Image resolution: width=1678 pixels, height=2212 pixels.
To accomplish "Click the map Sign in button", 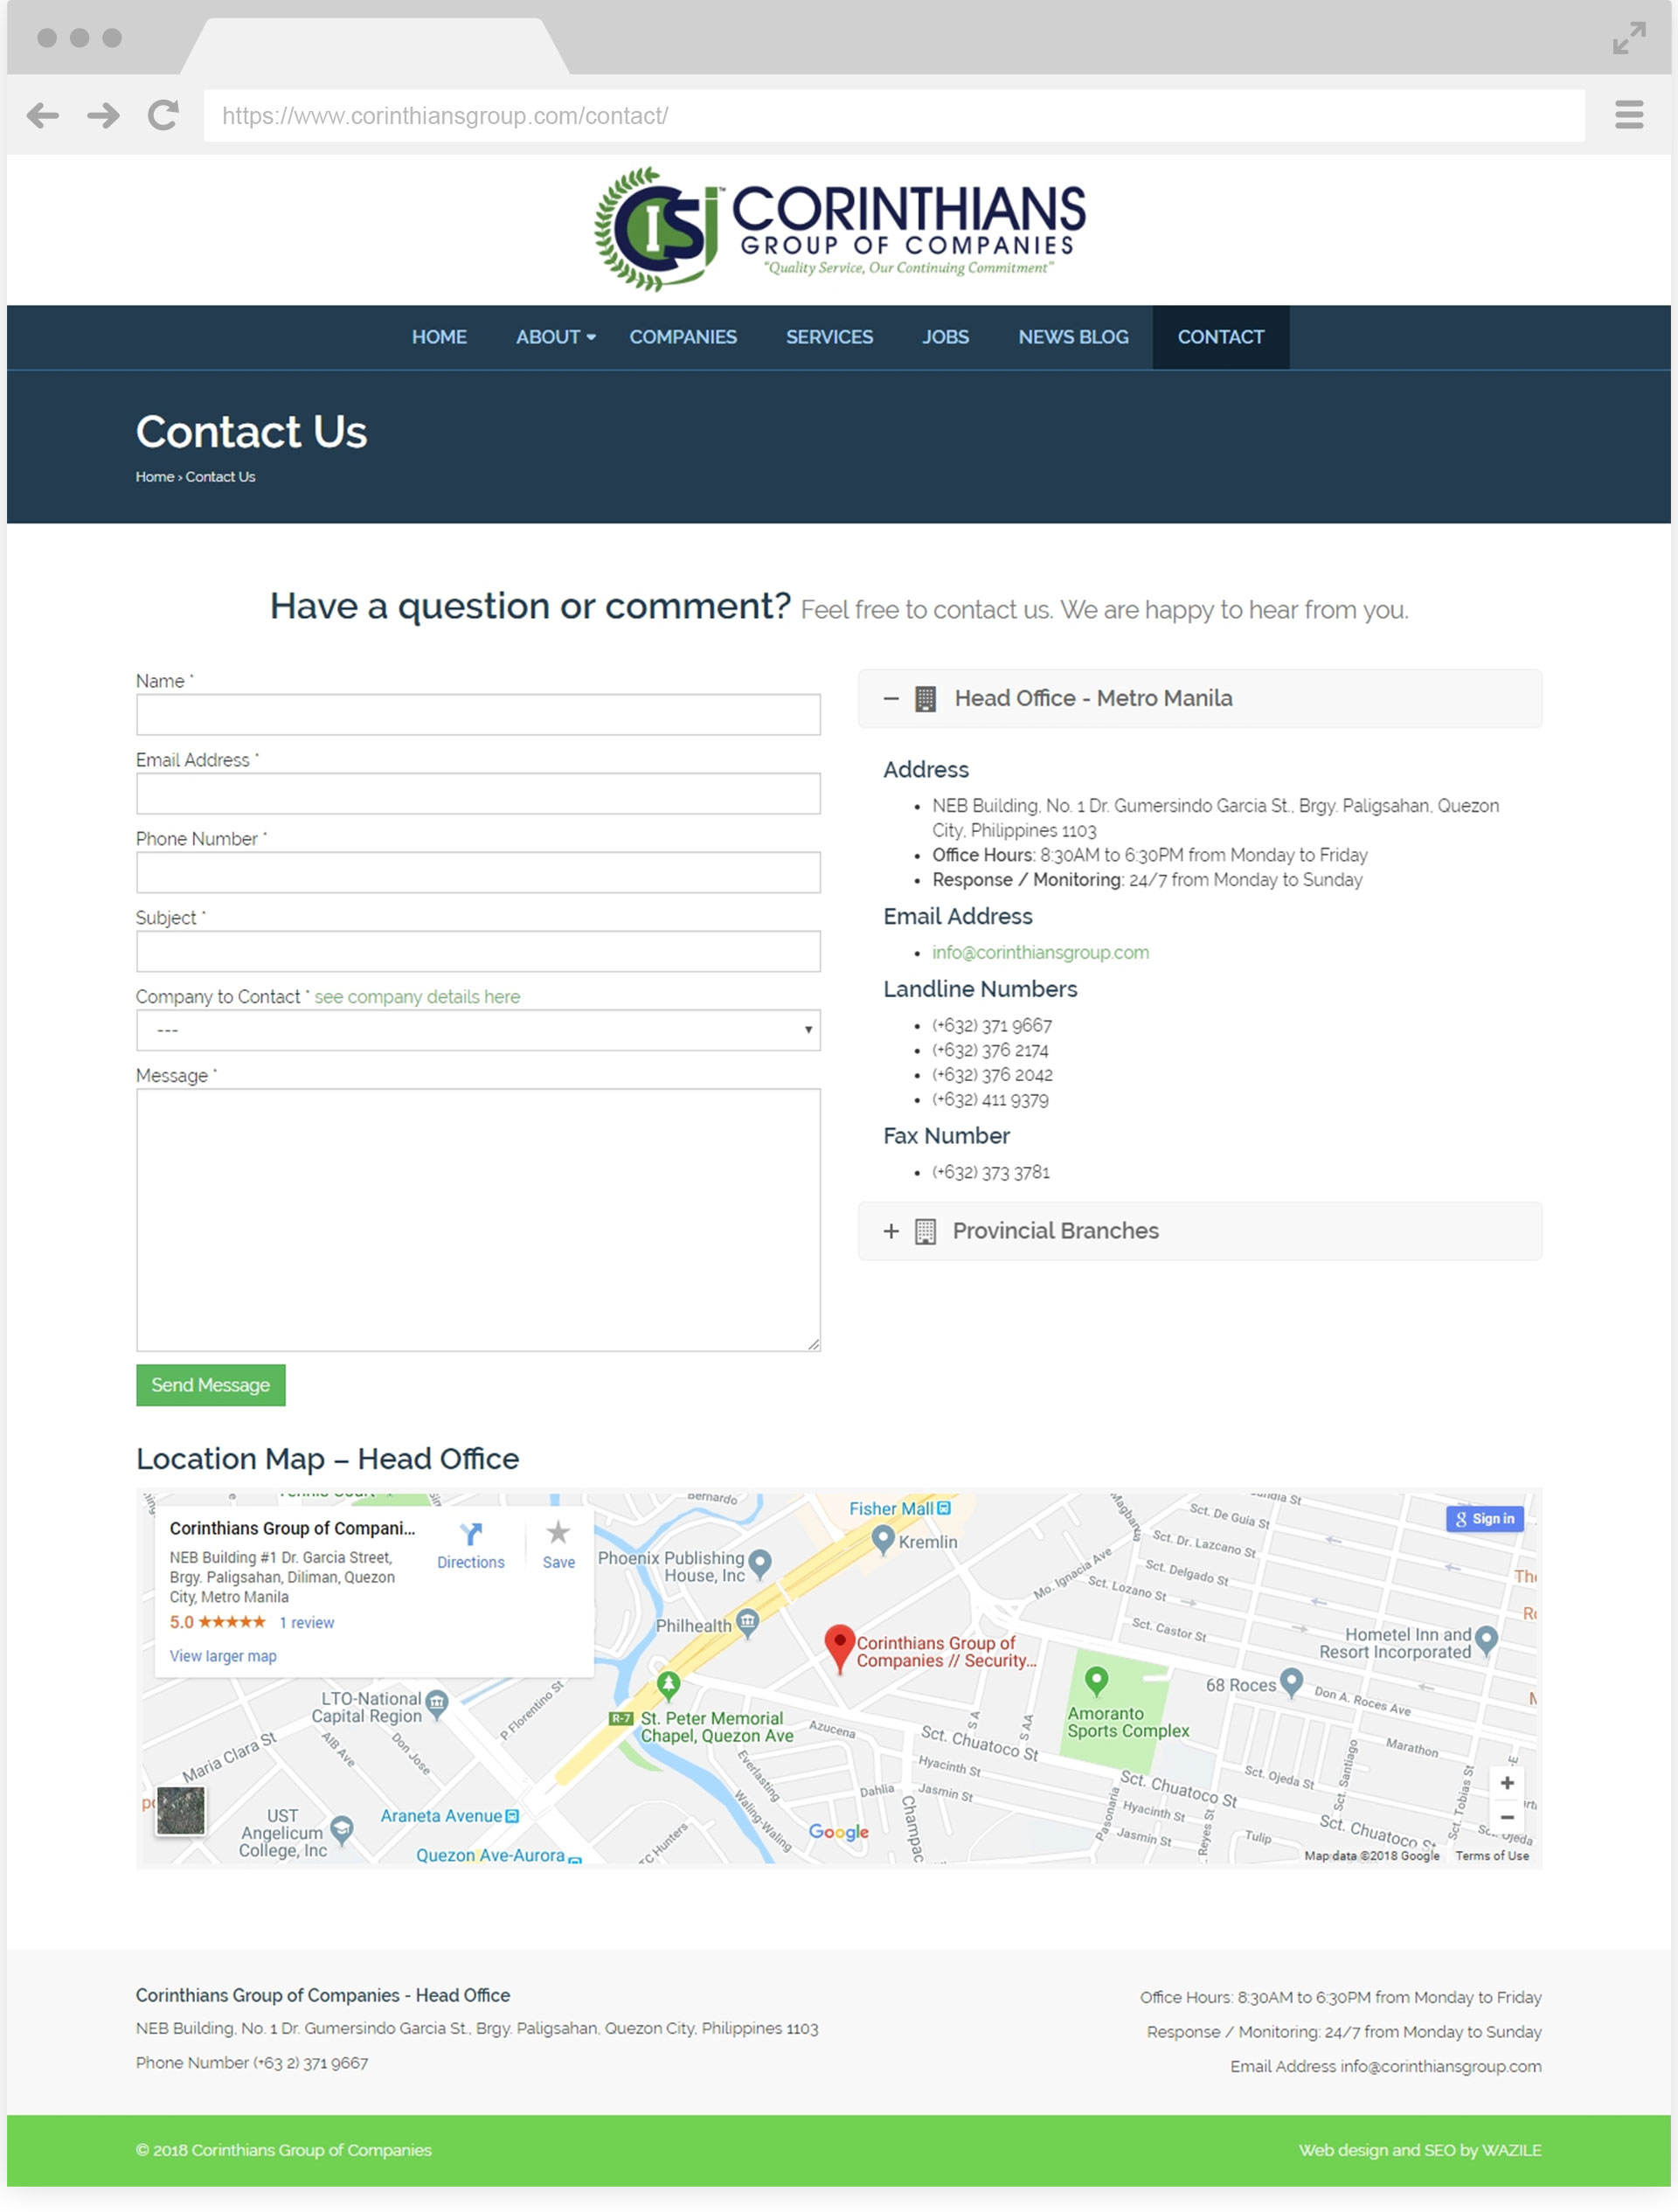I will click(x=1484, y=1518).
